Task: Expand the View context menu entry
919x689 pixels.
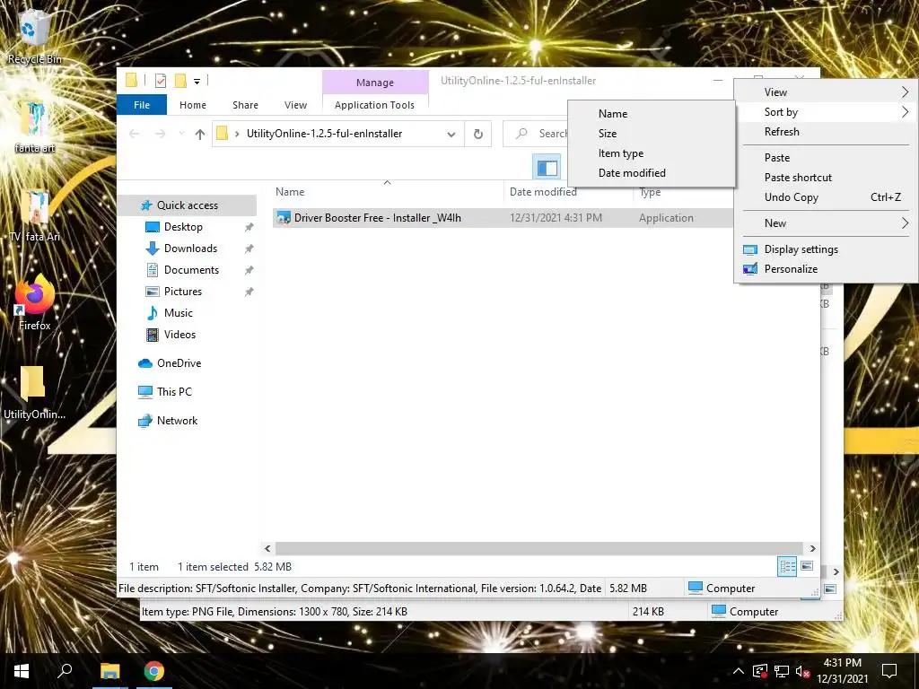Action: point(826,92)
